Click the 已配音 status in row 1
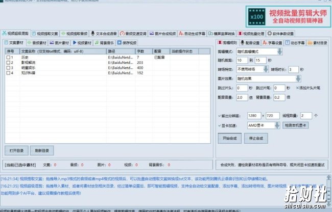Screen dimensions: 332x212 (159, 57)
